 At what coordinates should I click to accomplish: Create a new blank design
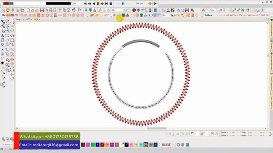tap(28, 10)
